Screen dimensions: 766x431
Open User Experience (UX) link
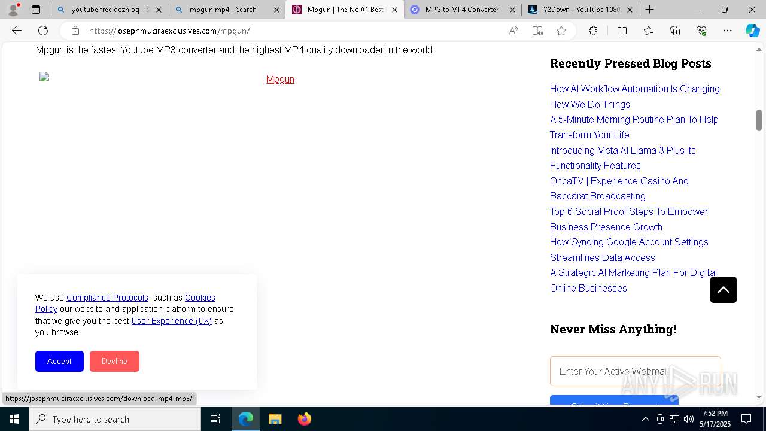pos(172,321)
